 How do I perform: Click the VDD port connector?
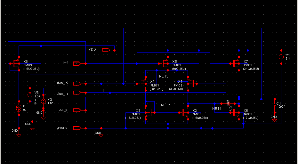pos(106,50)
